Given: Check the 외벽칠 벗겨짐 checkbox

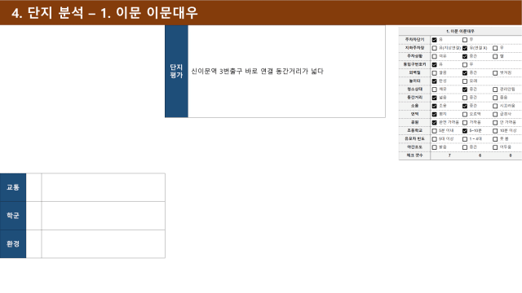Looking at the screenshot, I should click(x=495, y=73).
